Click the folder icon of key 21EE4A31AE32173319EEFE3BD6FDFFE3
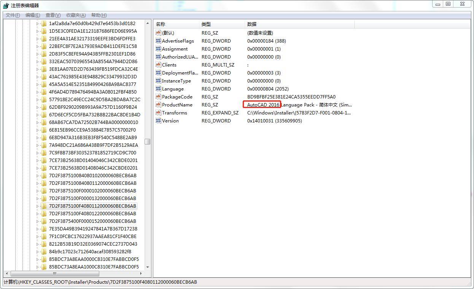This screenshot has width=474, height=289. pos(44,39)
